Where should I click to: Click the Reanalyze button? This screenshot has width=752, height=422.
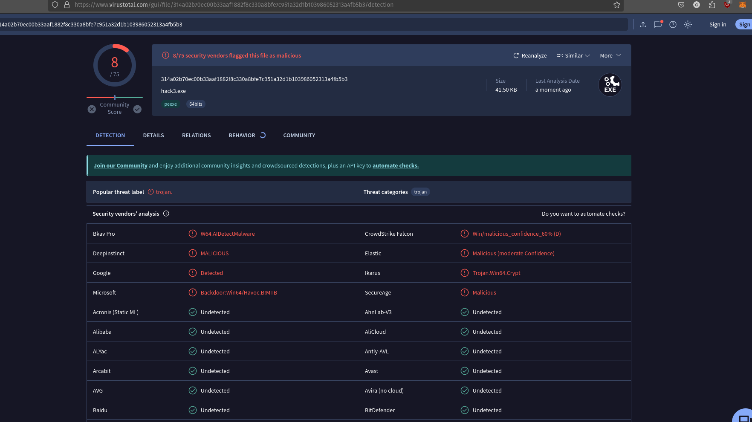tap(530, 56)
